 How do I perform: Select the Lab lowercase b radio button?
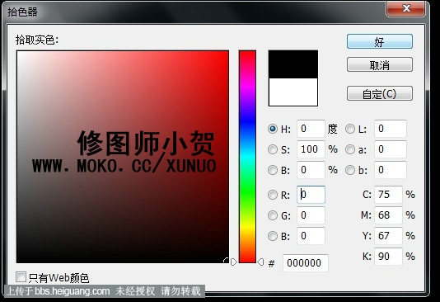pyautogui.click(x=350, y=170)
